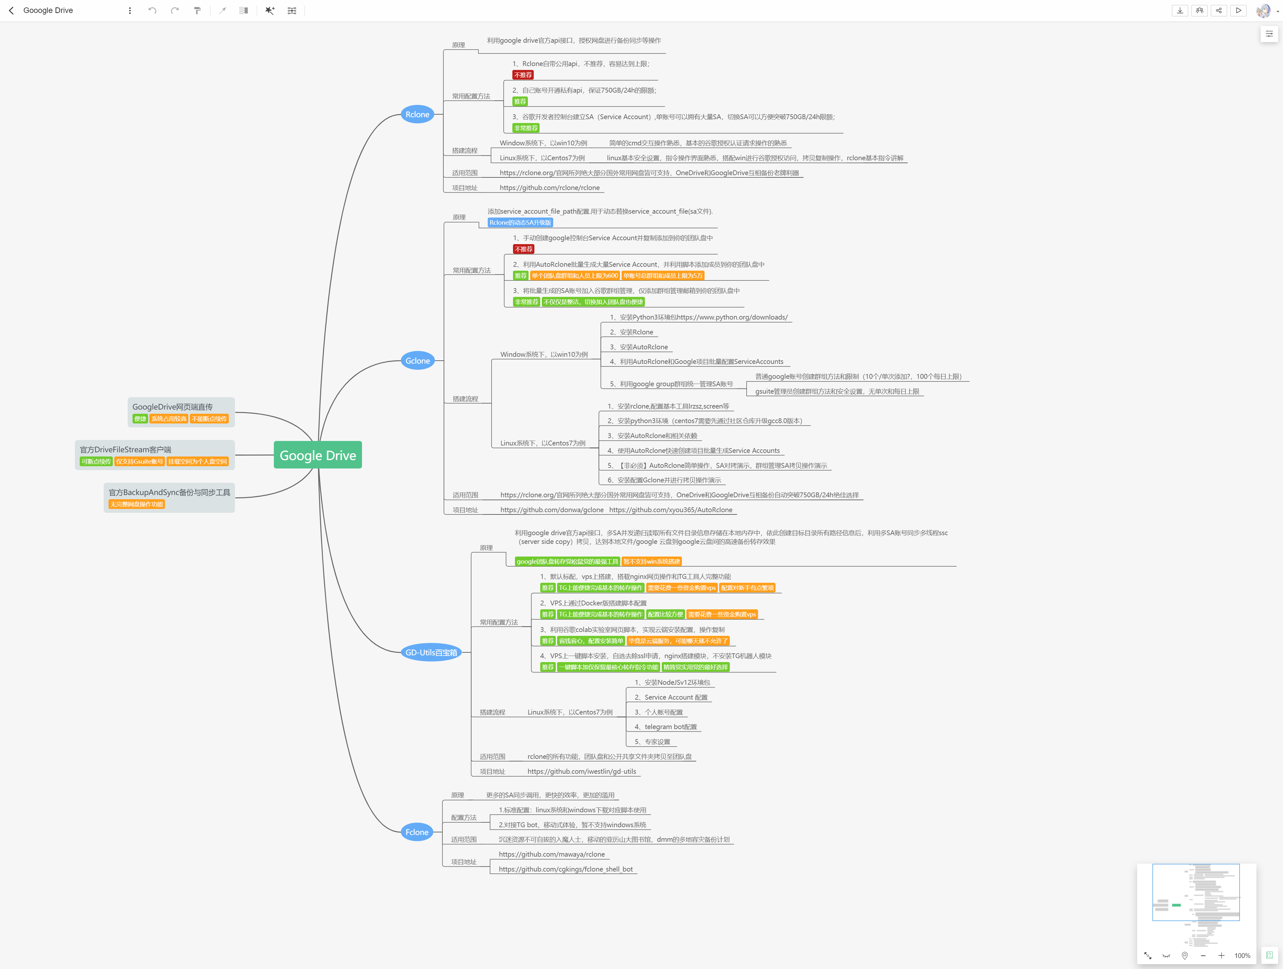This screenshot has width=1283, height=969.
Task: Toggle fullscreen with the diagonal arrows icon
Action: click(x=1147, y=956)
